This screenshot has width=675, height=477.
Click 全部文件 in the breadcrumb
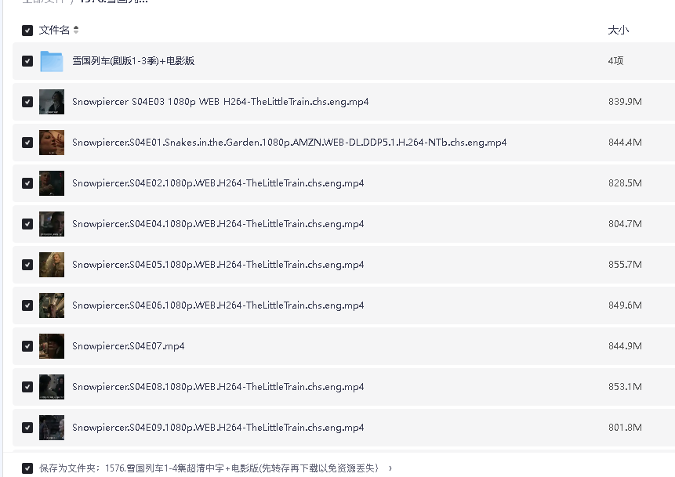click(x=39, y=2)
